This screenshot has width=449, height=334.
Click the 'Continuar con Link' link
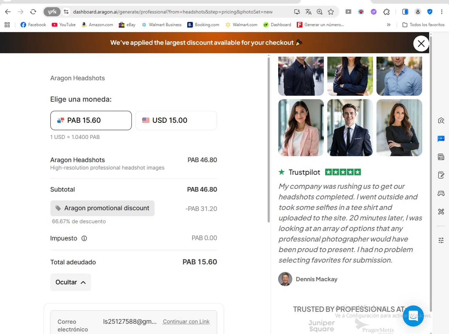point(186,322)
